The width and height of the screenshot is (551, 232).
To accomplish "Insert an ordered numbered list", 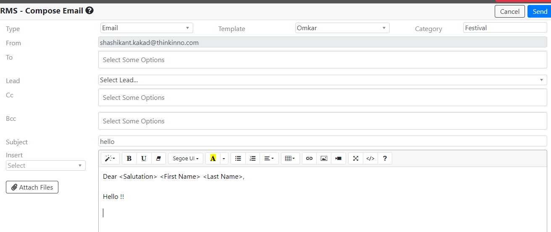I will pyautogui.click(x=252, y=158).
